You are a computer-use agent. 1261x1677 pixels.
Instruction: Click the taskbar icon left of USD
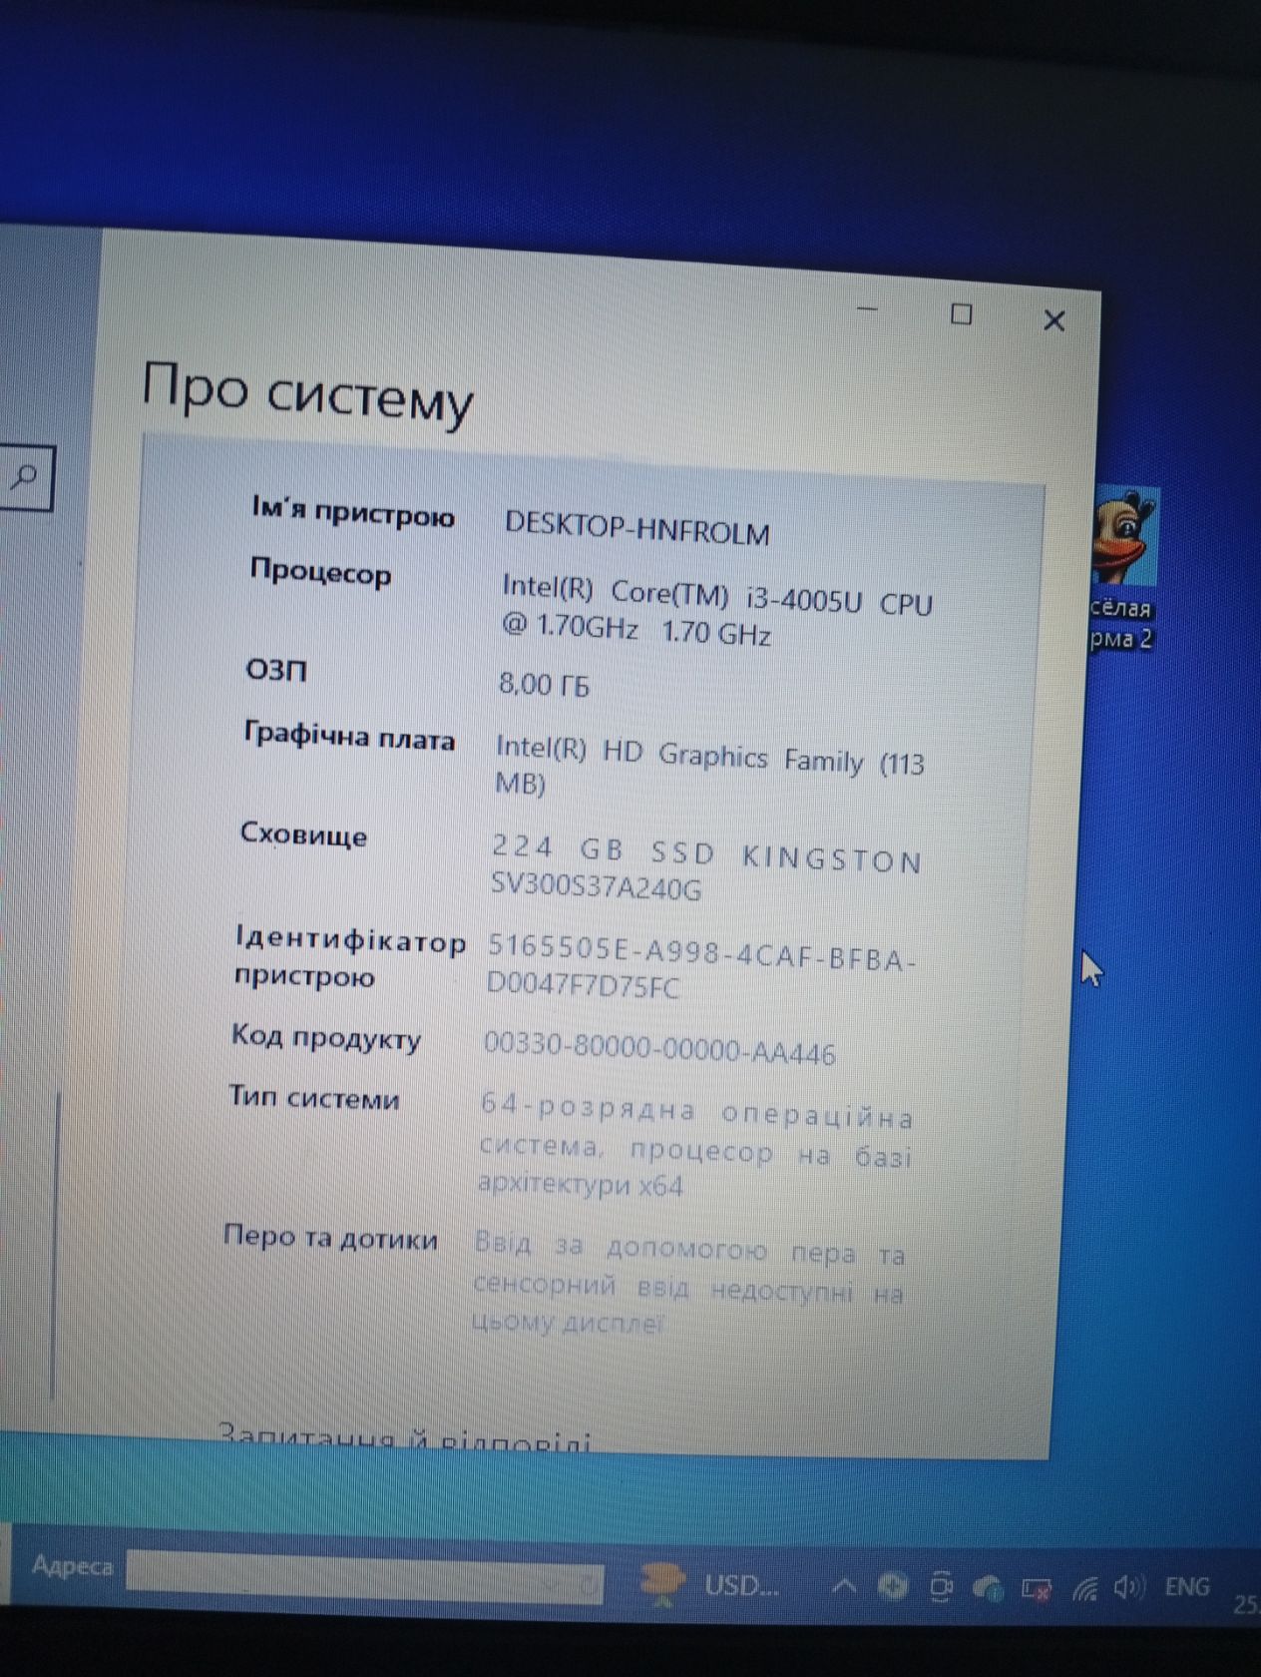pos(661,1582)
